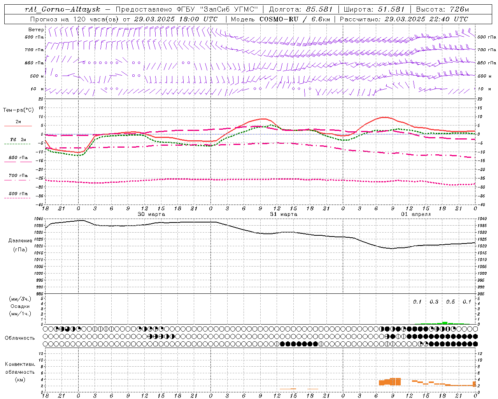Click the 30 марта date label
This screenshot has width=498, height=399.
tap(151, 214)
